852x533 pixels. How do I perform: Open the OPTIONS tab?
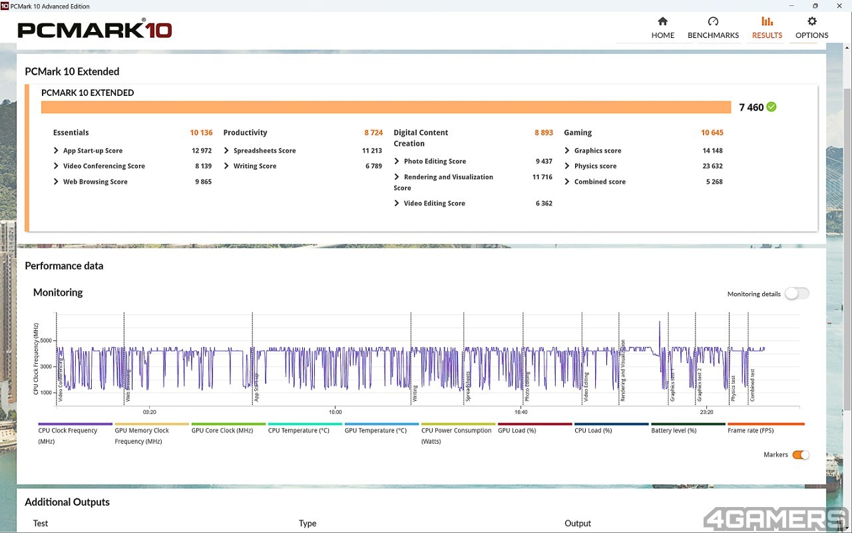811,28
